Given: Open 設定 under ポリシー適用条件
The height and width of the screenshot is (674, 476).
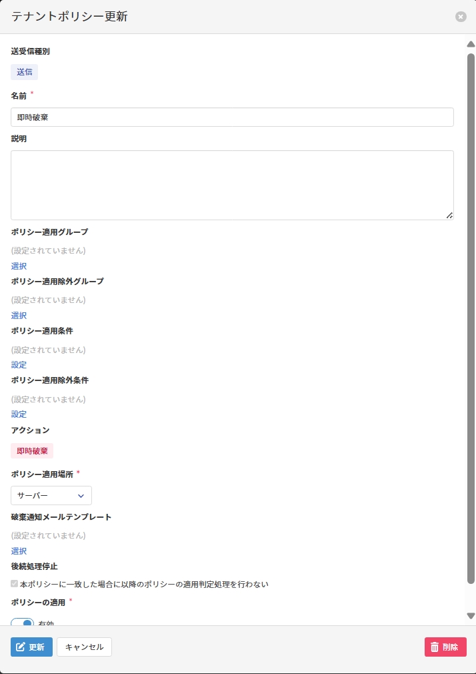Looking at the screenshot, I should pyautogui.click(x=19, y=365).
